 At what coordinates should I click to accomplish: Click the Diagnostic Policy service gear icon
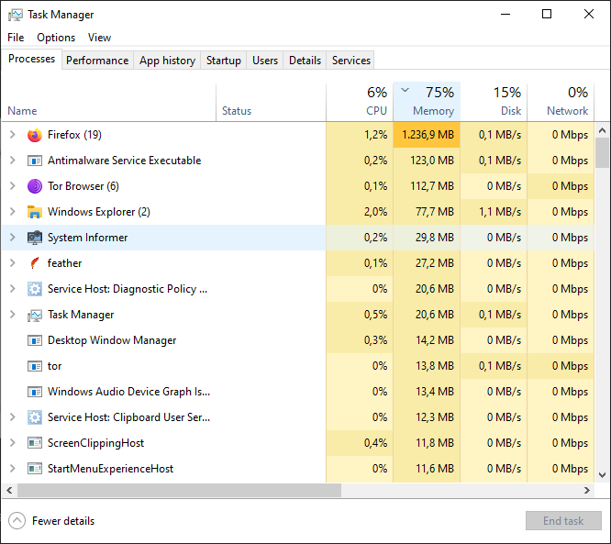click(x=35, y=289)
